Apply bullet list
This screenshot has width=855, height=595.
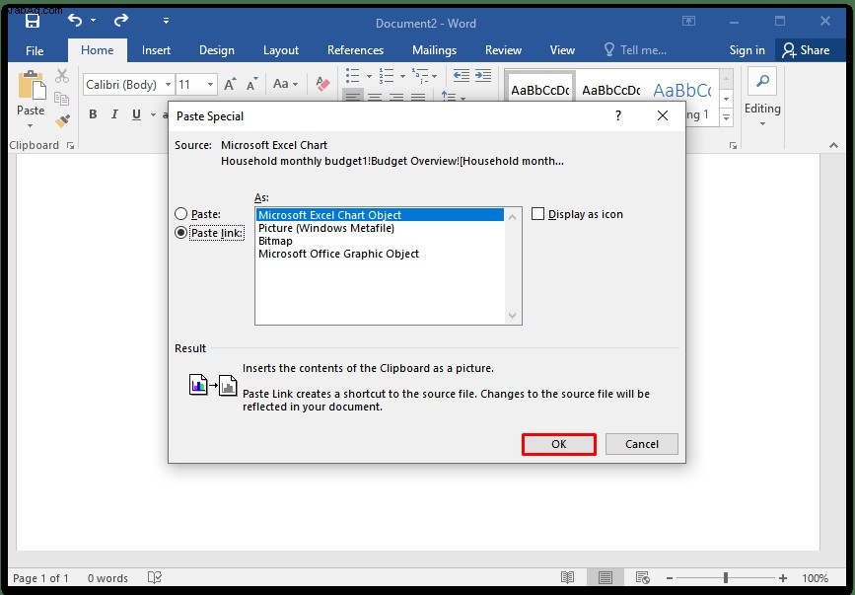click(353, 76)
